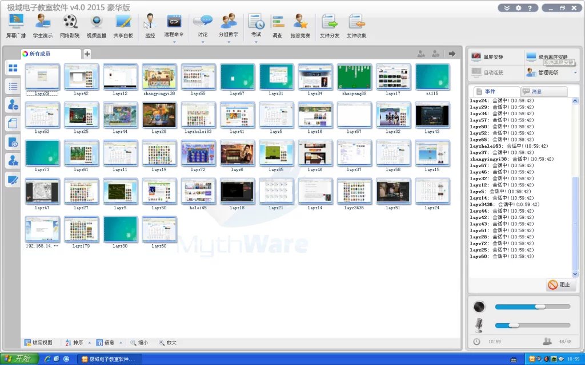
Task: Click the speaker volume icon
Action: pos(479,306)
